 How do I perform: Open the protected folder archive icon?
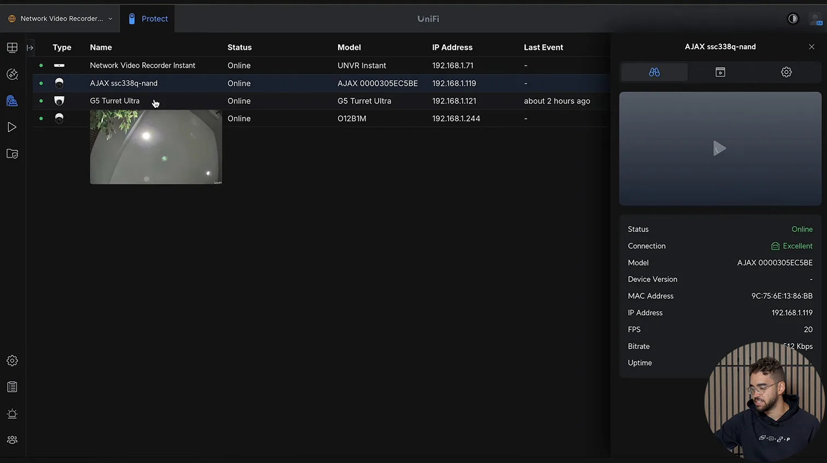click(x=12, y=154)
